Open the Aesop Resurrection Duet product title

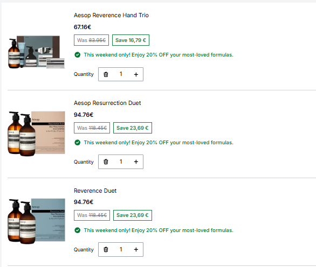107,103
